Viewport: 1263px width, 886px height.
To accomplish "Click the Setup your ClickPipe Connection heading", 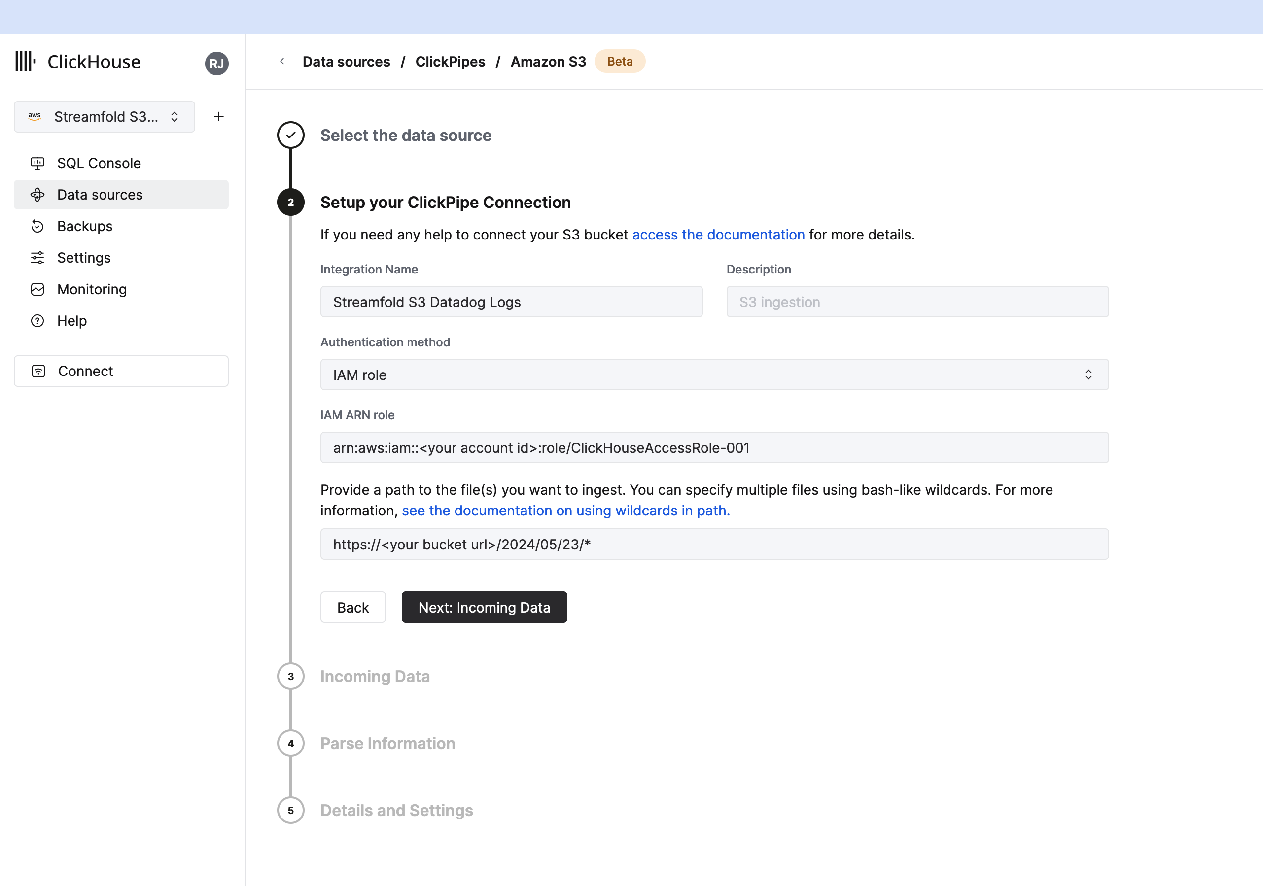I will tap(446, 203).
